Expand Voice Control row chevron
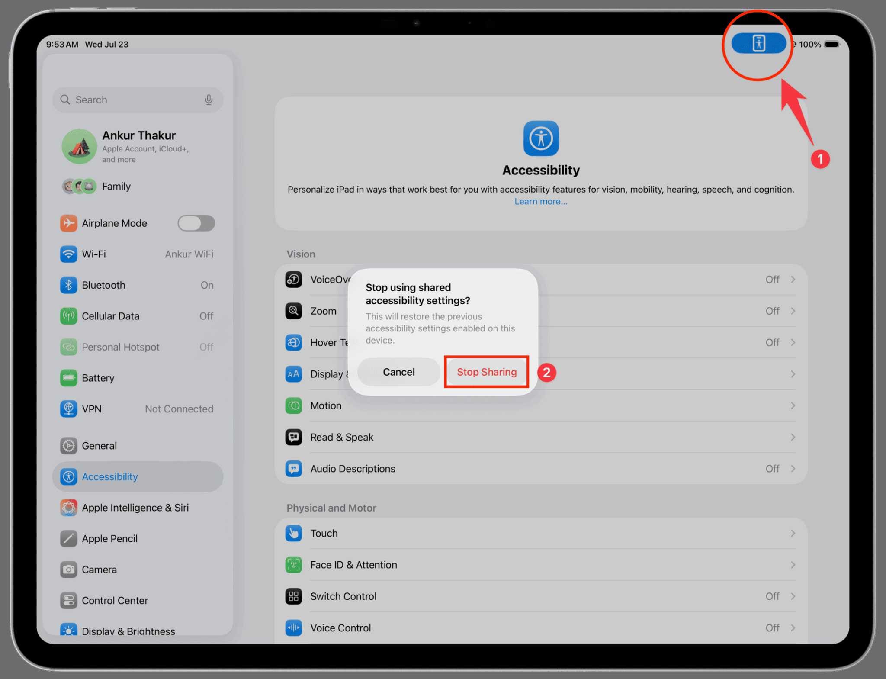The image size is (886, 679). pos(793,628)
